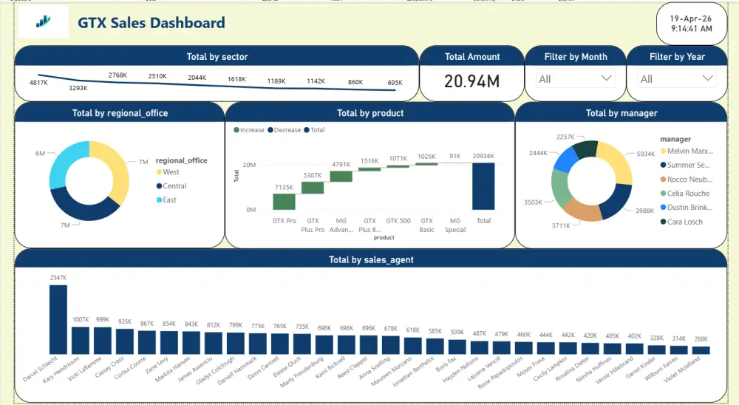
Task: Click the dark blue Central donut segment
Action: (x=85, y=211)
